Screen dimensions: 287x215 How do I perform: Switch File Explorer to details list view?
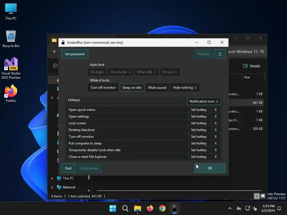(x=257, y=196)
